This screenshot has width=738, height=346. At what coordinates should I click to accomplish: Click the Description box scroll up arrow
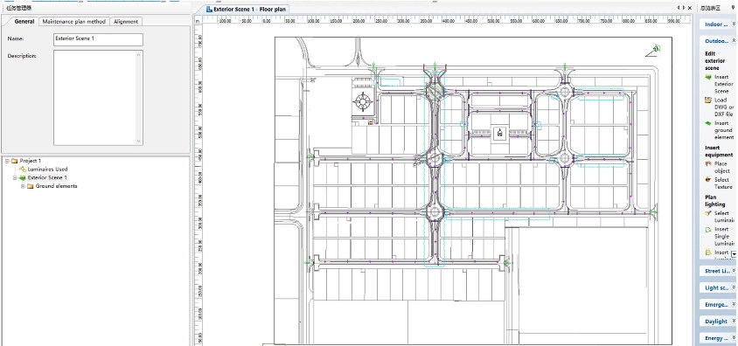tap(139, 54)
